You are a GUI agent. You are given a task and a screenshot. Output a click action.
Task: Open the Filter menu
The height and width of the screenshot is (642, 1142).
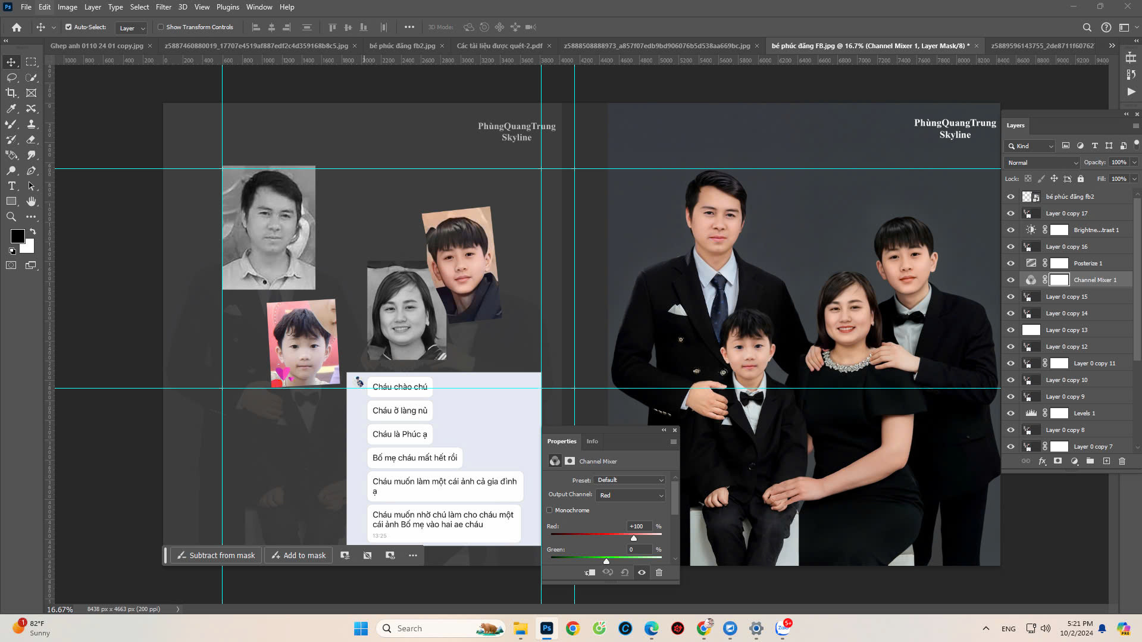[163, 7]
